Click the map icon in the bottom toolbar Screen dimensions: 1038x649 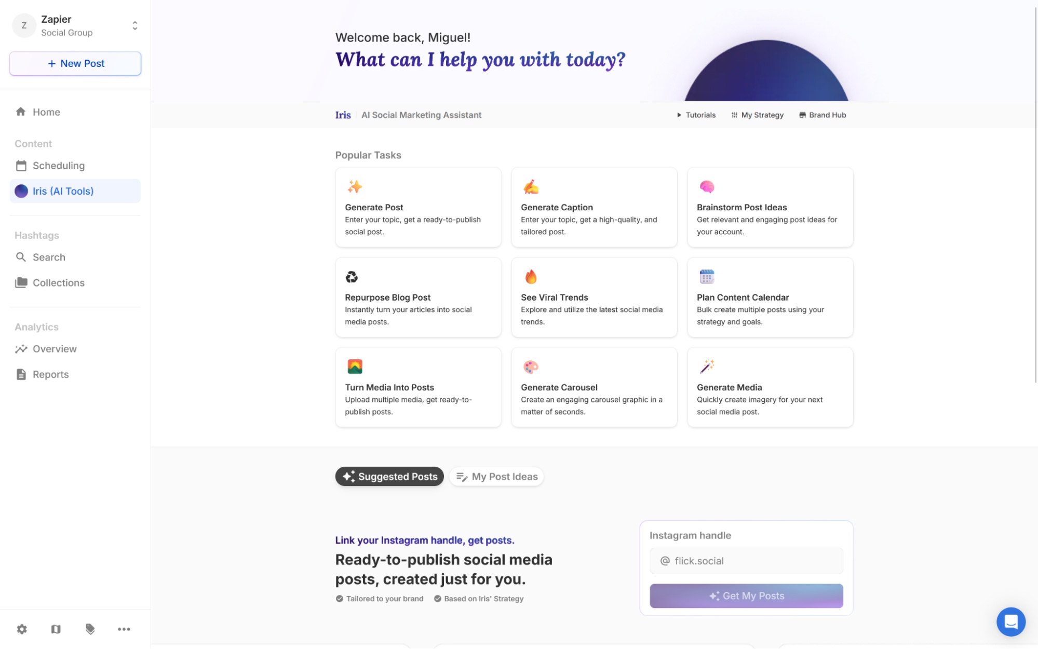point(56,629)
